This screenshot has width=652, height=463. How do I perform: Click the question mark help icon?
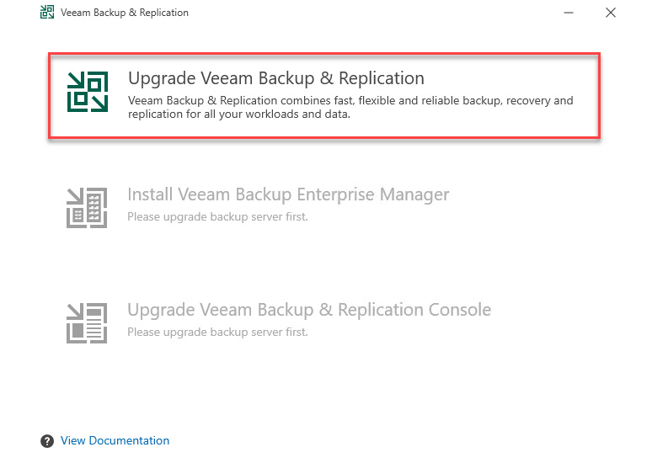pos(47,441)
